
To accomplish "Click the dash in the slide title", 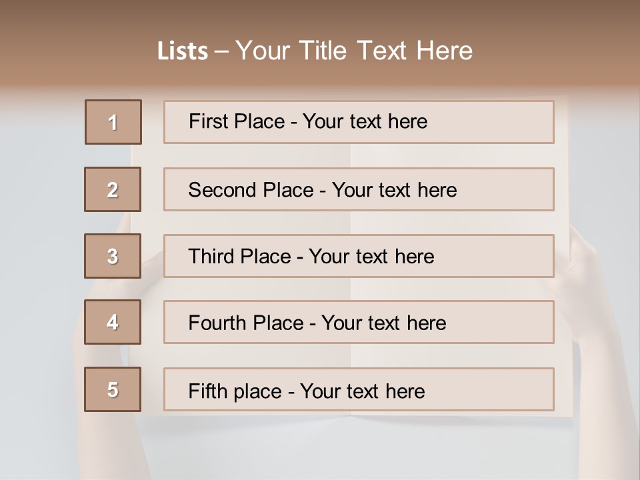I will coord(221,51).
